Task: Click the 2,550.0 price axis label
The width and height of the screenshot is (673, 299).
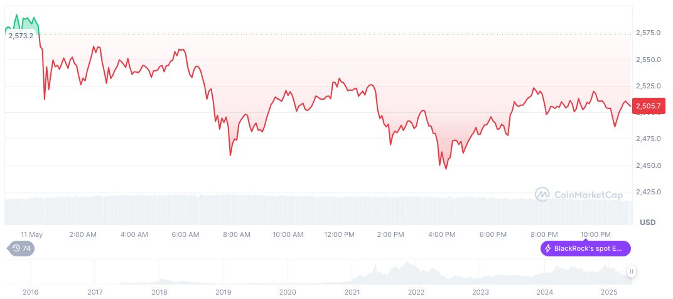Action: pyautogui.click(x=649, y=60)
